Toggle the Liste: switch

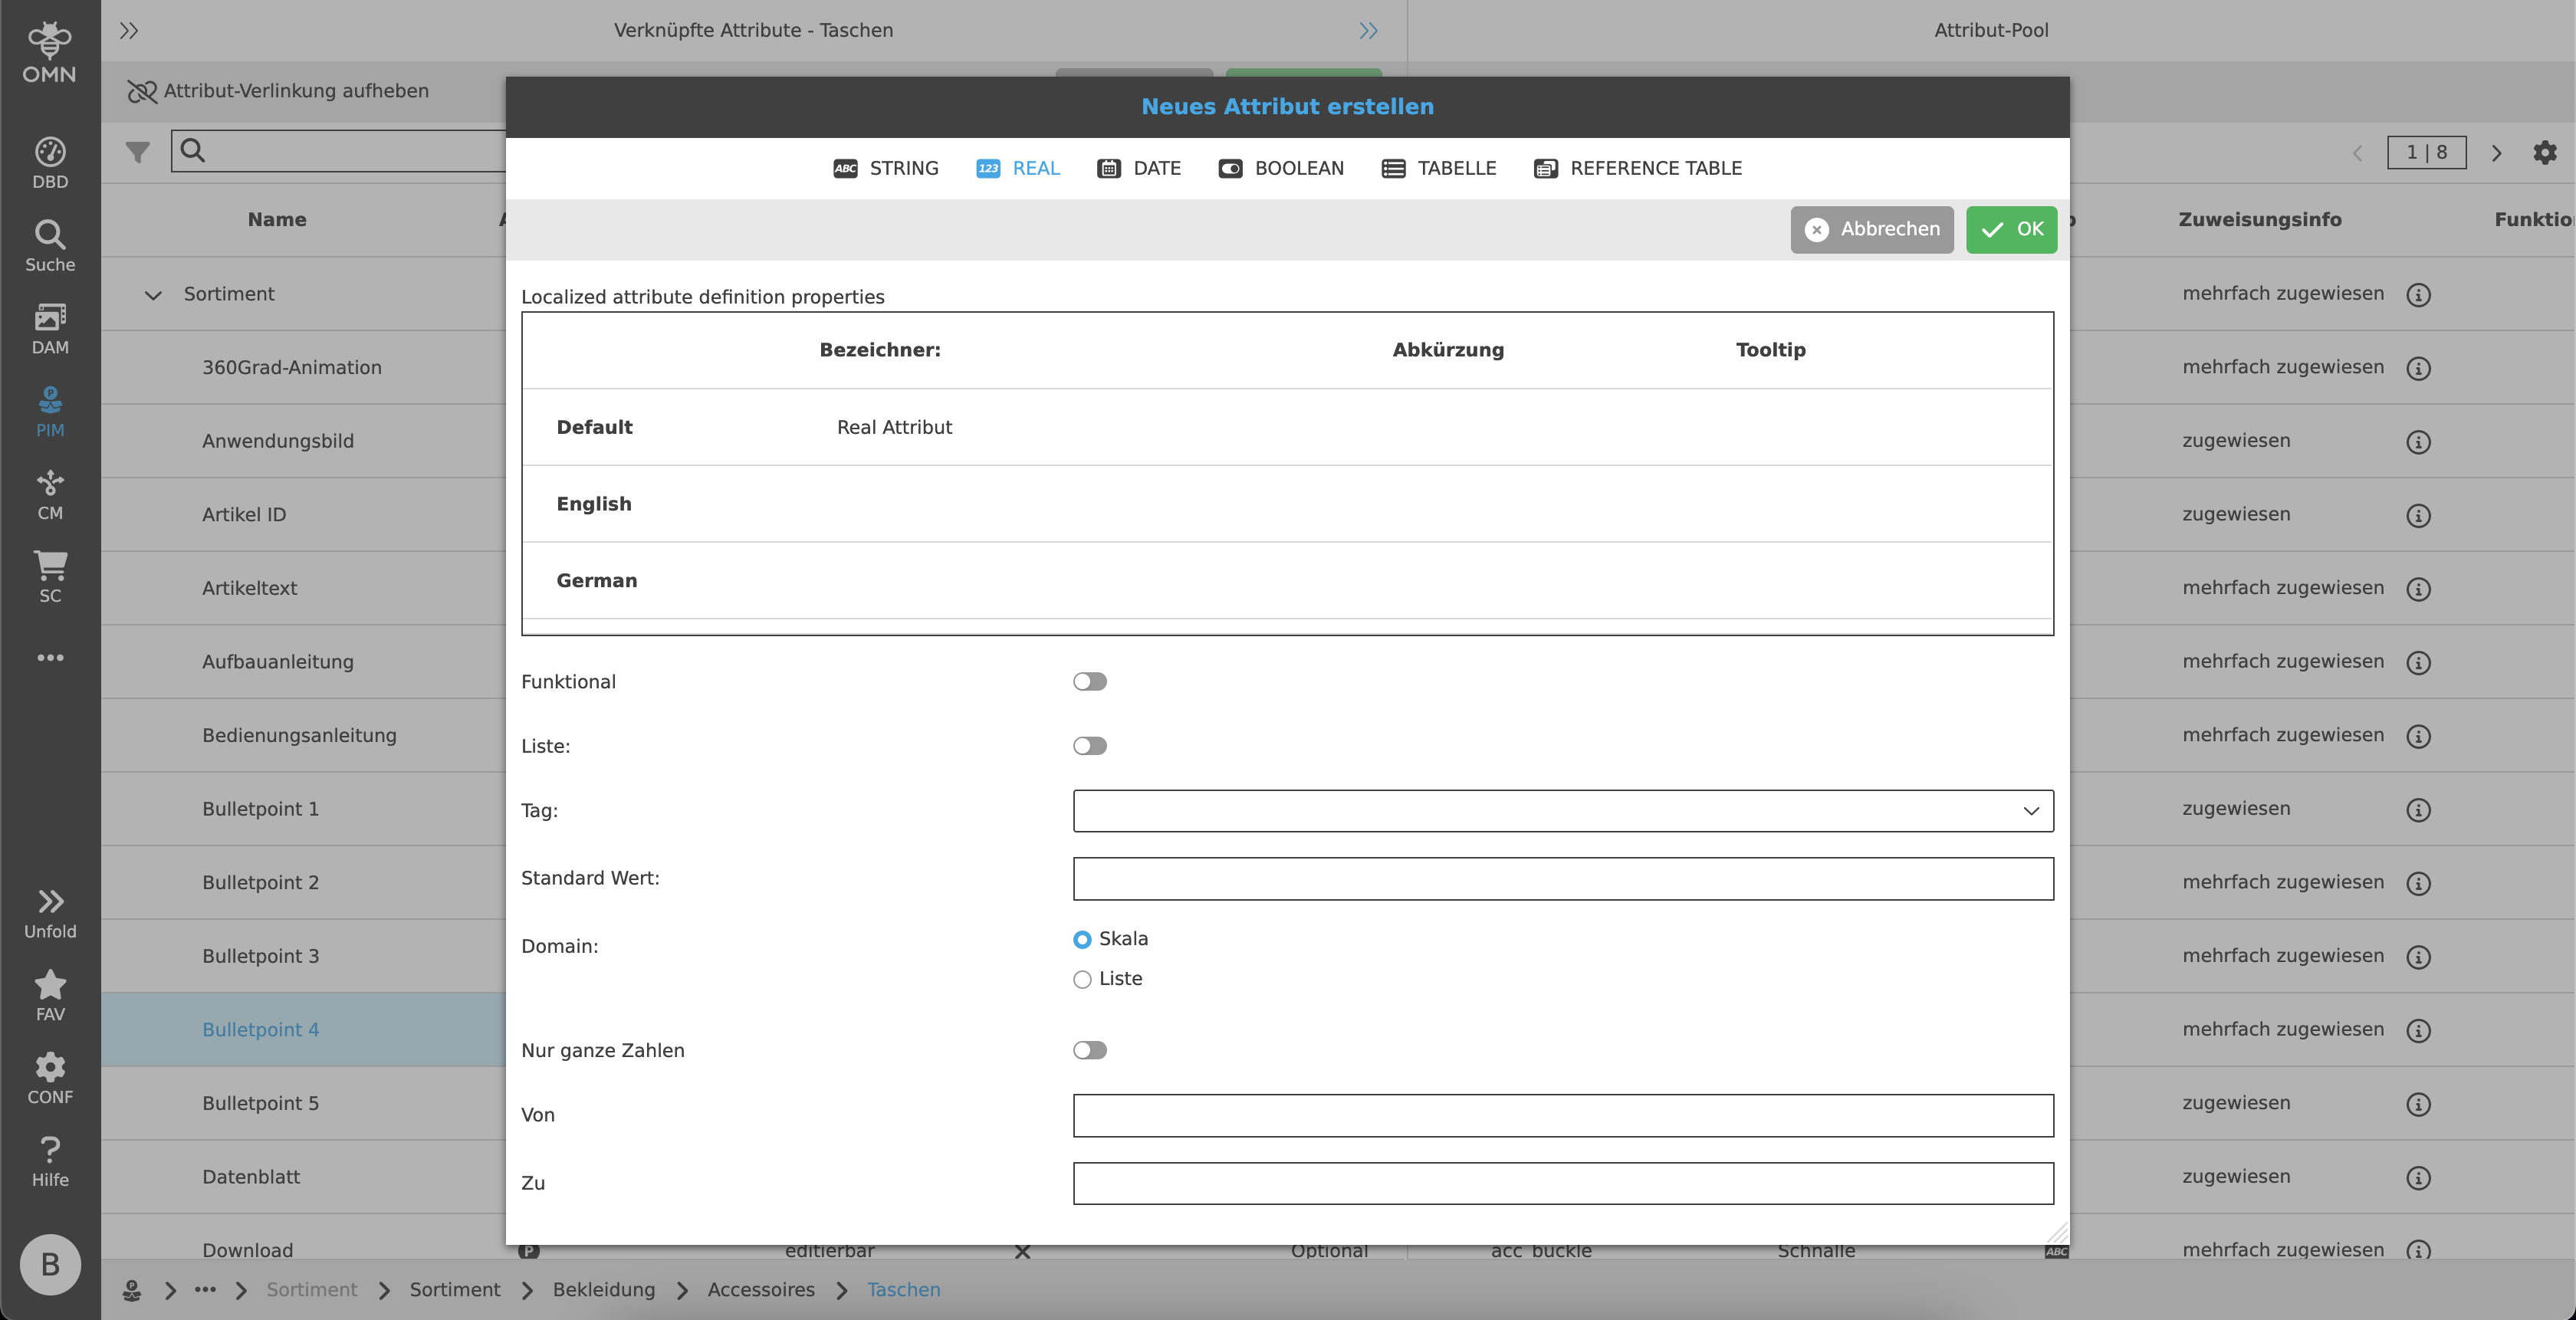point(1089,746)
